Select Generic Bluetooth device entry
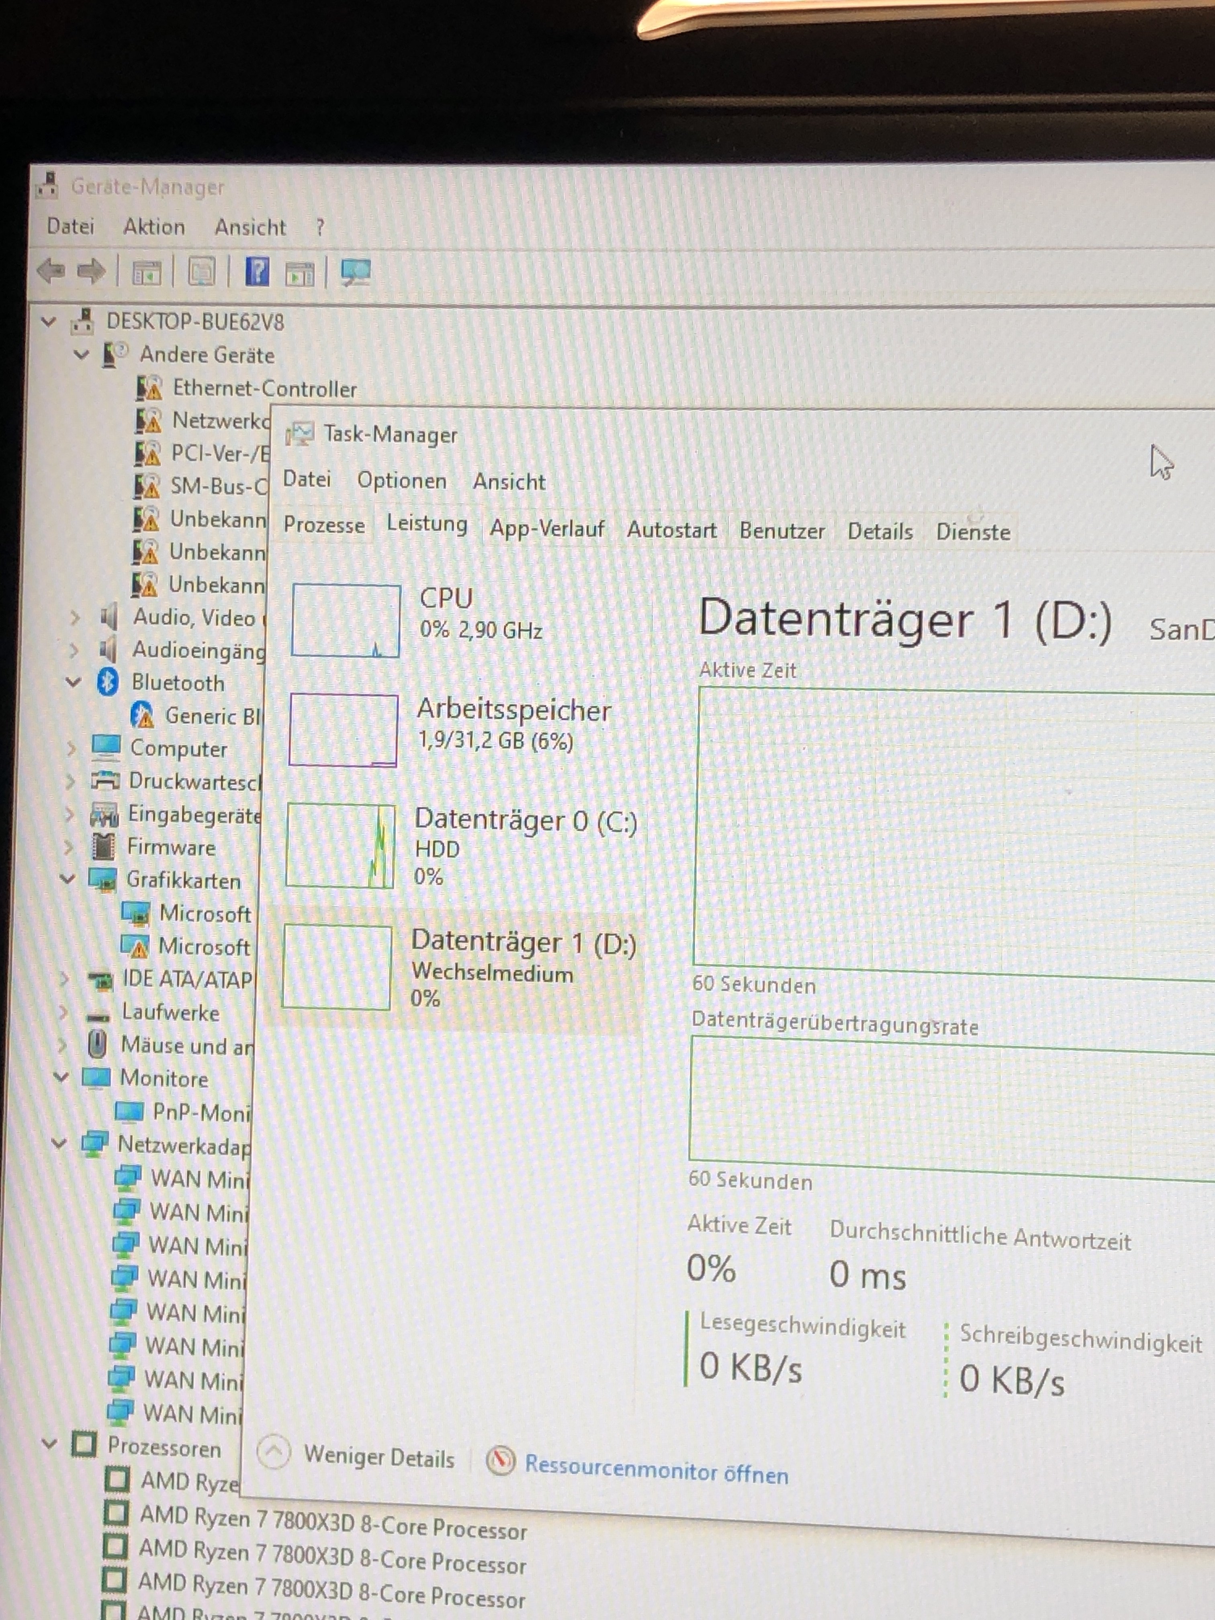This screenshot has height=1620, width=1215. click(x=212, y=716)
